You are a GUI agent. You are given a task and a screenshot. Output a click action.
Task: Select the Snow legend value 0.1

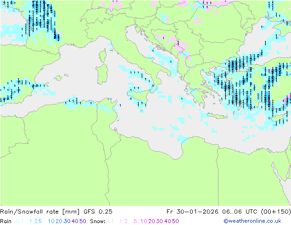click(110, 221)
